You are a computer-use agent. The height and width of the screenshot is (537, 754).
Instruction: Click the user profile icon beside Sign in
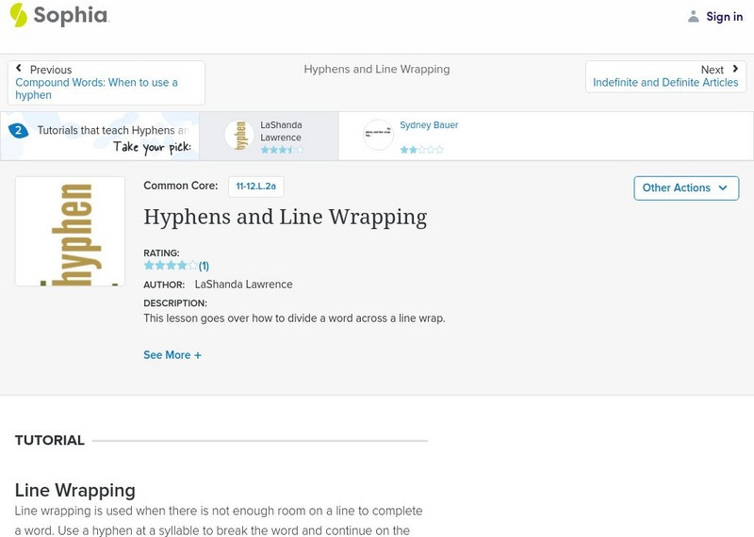694,16
